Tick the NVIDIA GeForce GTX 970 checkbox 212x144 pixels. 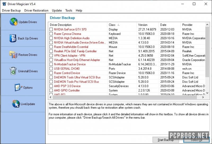(x=51, y=29)
